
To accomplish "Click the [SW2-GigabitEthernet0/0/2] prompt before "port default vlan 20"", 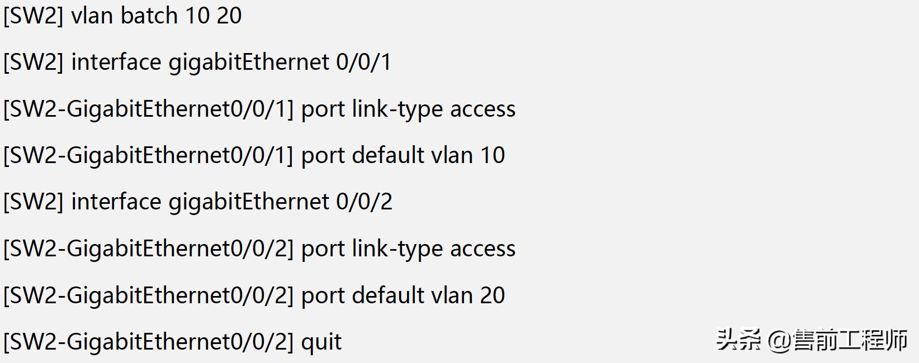I will pos(148,295).
